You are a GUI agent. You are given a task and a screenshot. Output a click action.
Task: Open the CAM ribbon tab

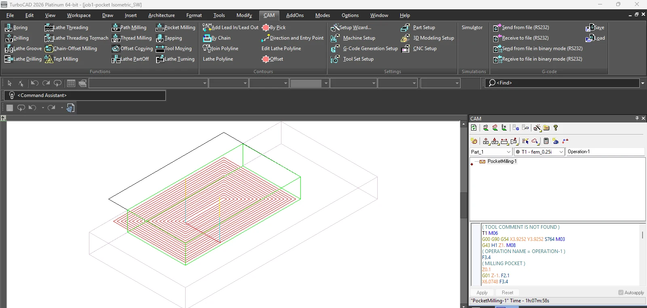point(269,15)
